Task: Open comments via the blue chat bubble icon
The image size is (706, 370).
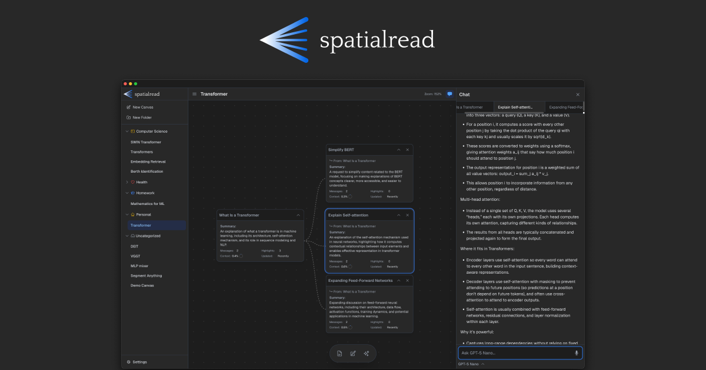Action: 449,93
